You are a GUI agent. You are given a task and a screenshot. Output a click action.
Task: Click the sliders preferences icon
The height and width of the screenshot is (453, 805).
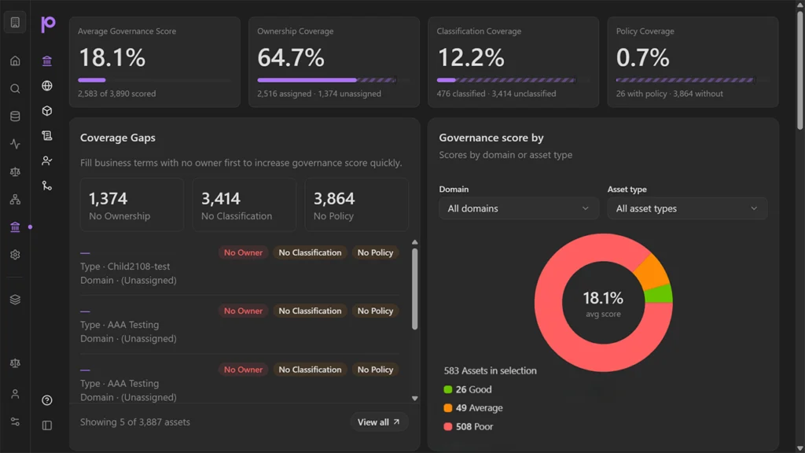click(x=15, y=422)
